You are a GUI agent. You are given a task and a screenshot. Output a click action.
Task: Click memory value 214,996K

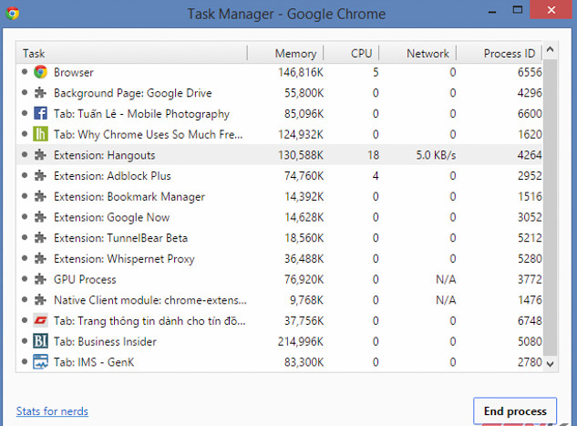point(301,342)
